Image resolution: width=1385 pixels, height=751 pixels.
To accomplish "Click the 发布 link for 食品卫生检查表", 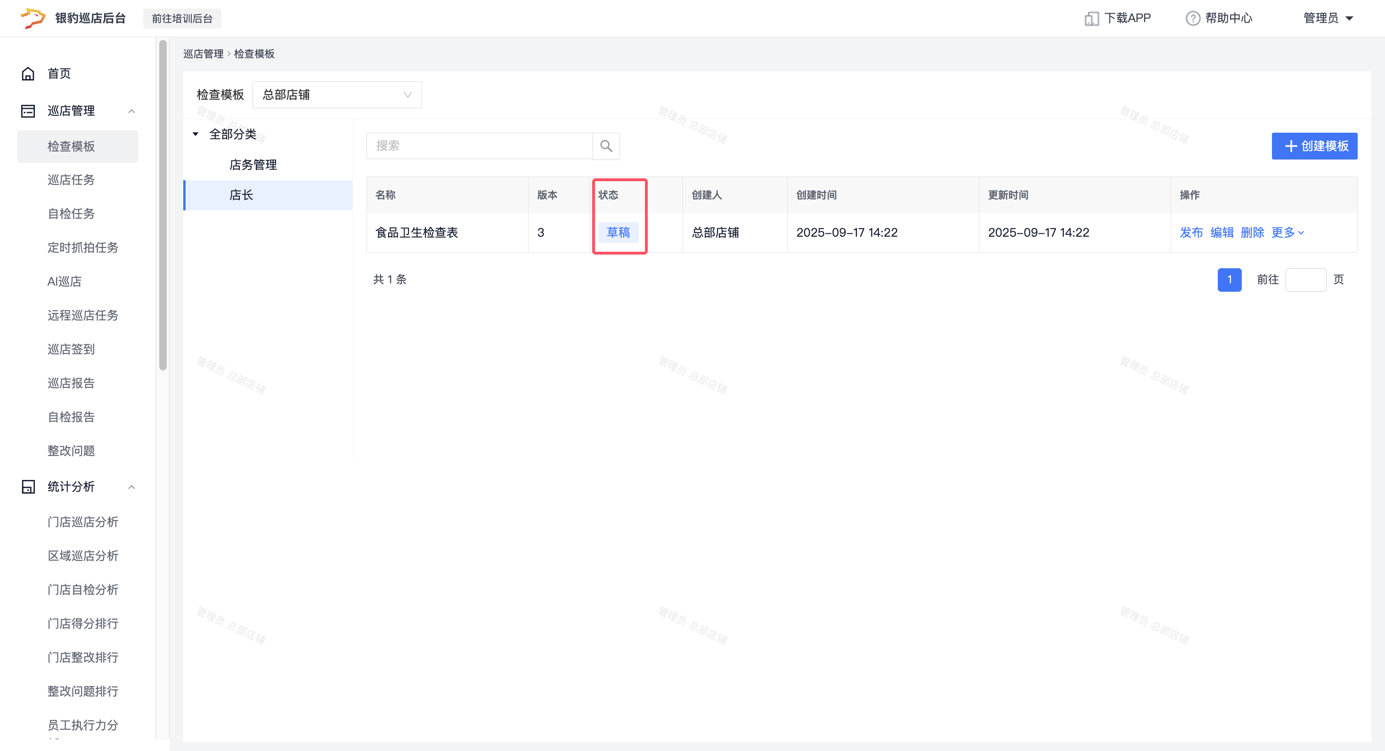I will (x=1191, y=232).
